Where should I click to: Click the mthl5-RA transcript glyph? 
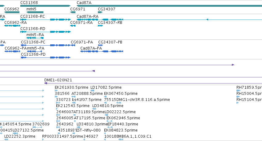35,38
